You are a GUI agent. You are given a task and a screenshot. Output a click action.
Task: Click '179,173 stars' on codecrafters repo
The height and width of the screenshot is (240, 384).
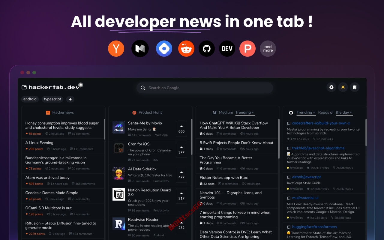point(298,139)
